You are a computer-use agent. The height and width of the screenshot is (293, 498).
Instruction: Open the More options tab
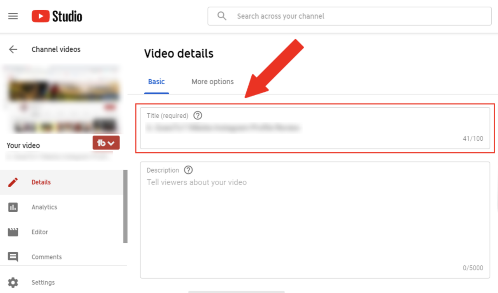(x=212, y=82)
